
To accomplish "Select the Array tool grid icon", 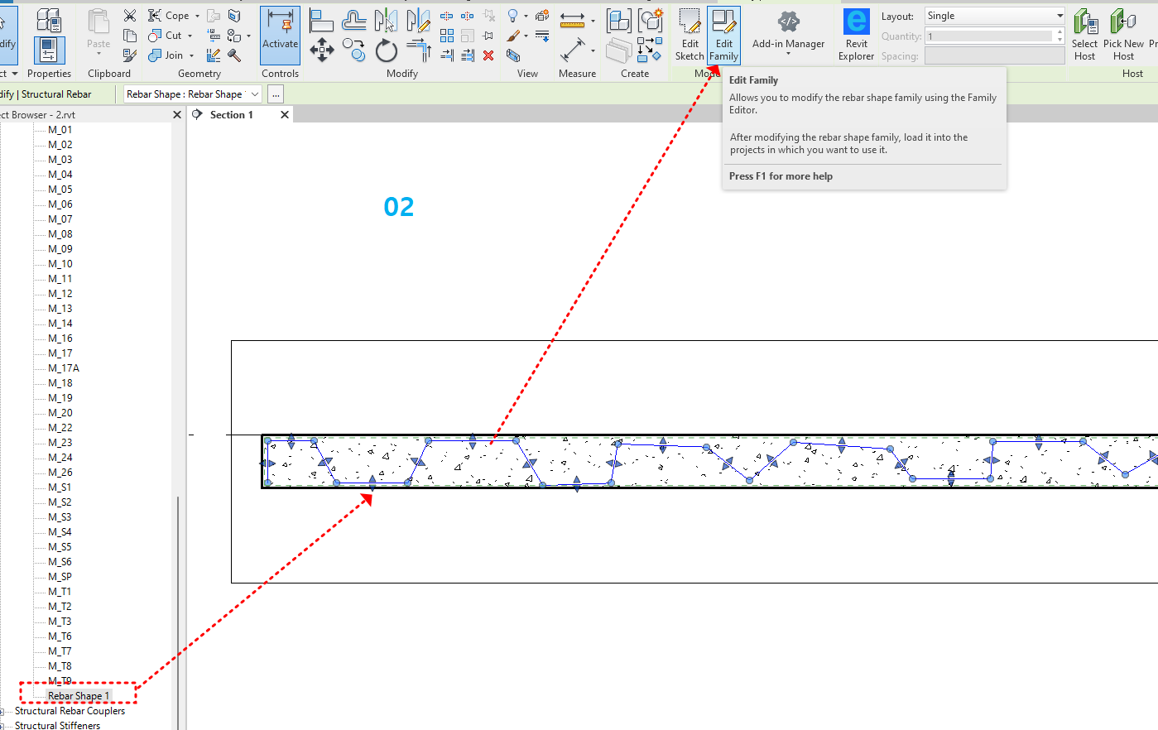I will [447, 36].
